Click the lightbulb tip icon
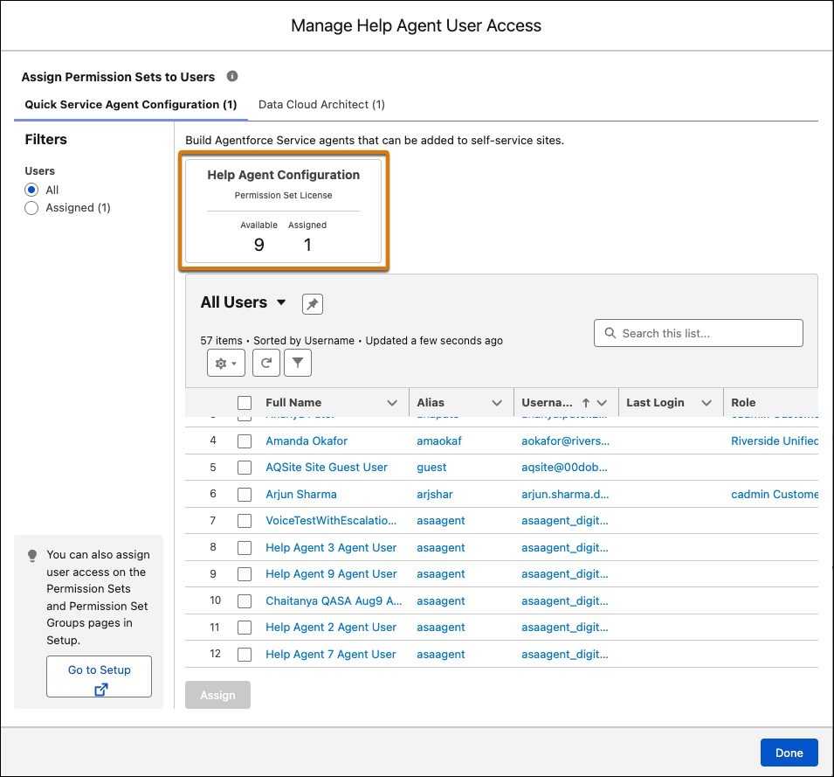This screenshot has width=834, height=777. (32, 556)
